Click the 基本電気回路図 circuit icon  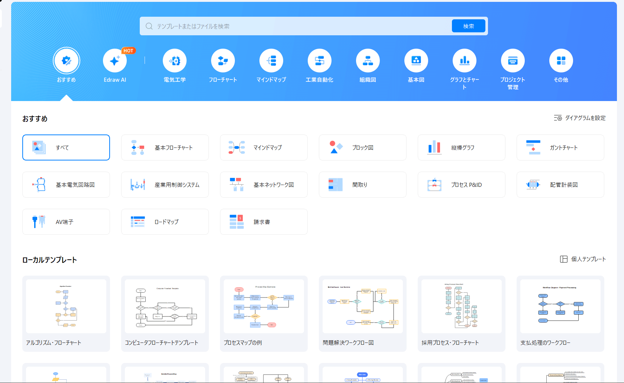pos(39,185)
